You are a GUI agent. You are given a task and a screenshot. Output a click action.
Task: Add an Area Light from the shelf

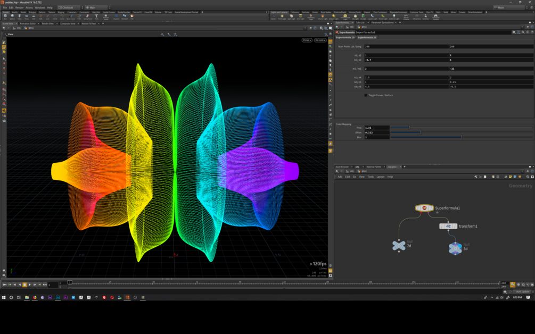pos(301,16)
